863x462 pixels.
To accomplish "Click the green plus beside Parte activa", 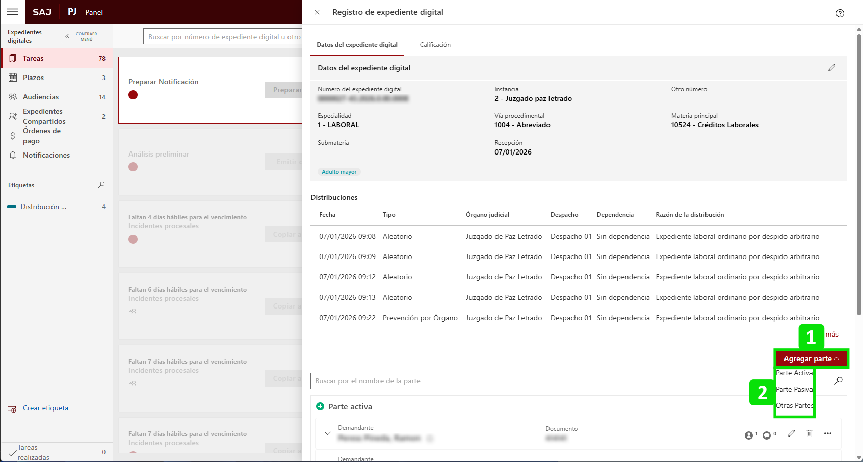I will (320, 406).
